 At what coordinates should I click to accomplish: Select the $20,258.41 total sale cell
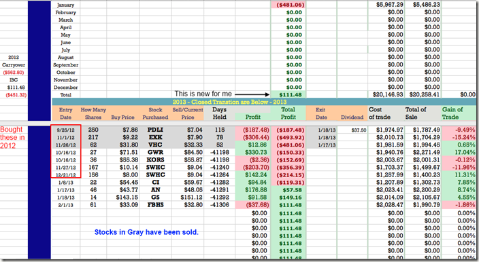pos(423,95)
